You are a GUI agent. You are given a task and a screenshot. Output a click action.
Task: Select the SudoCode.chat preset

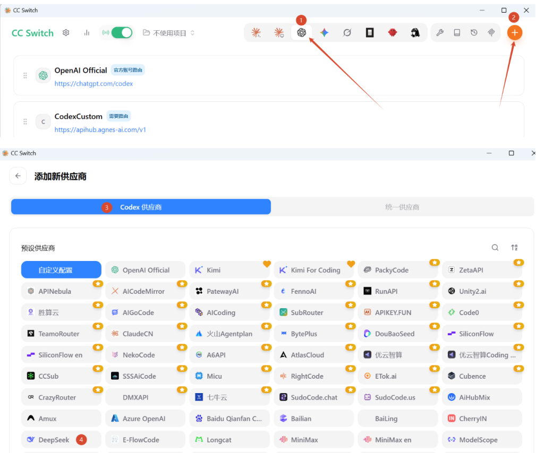point(313,397)
